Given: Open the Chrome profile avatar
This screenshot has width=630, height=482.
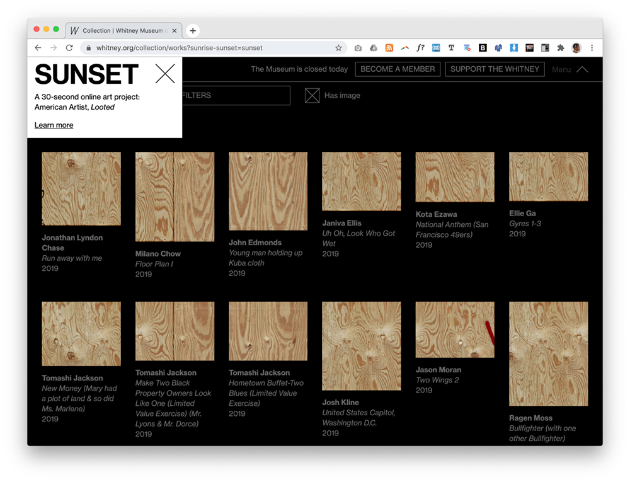Looking at the screenshot, I should (x=576, y=48).
